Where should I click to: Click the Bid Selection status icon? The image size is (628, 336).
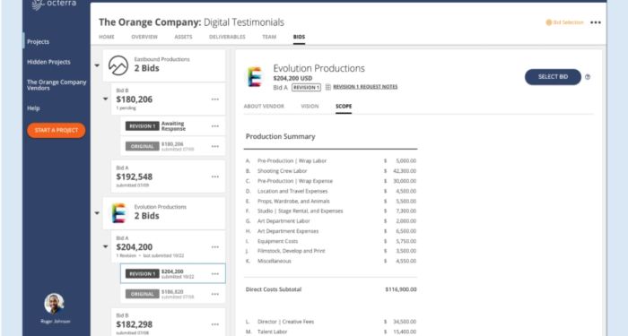coord(549,22)
